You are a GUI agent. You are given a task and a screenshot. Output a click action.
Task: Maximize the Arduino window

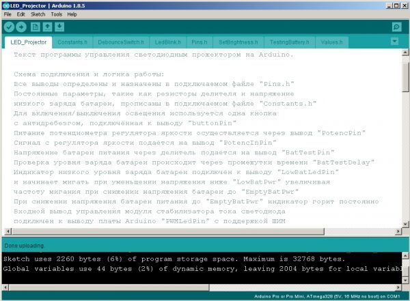pos(396,5)
